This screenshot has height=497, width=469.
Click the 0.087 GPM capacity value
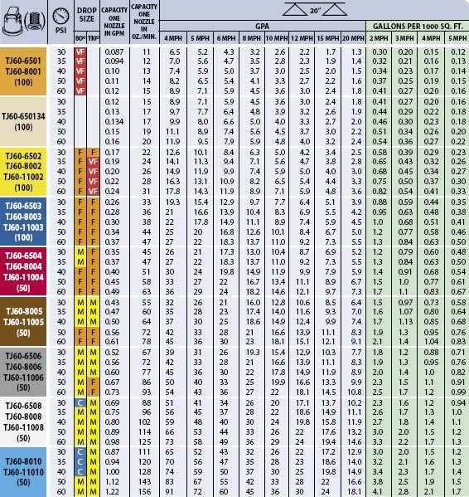(x=114, y=51)
